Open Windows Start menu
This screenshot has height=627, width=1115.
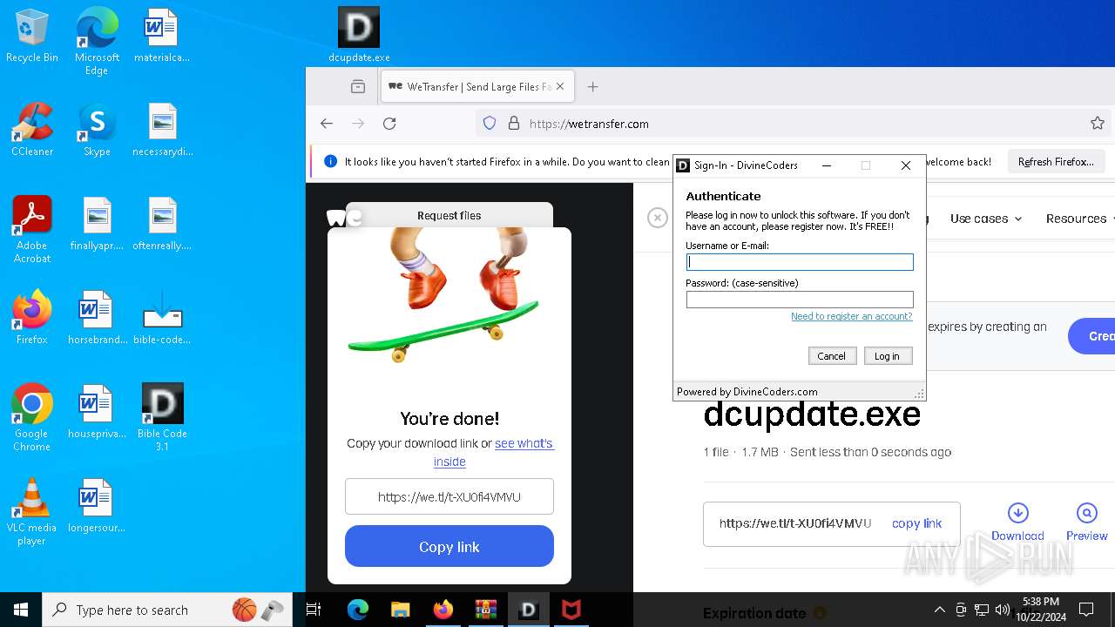(21, 610)
